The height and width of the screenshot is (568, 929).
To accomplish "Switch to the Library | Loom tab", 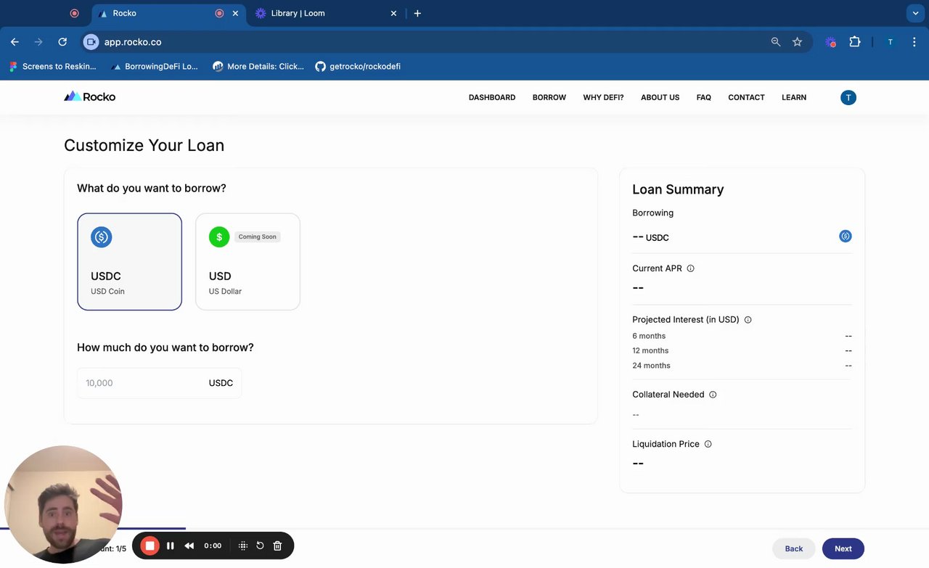I will pyautogui.click(x=325, y=13).
